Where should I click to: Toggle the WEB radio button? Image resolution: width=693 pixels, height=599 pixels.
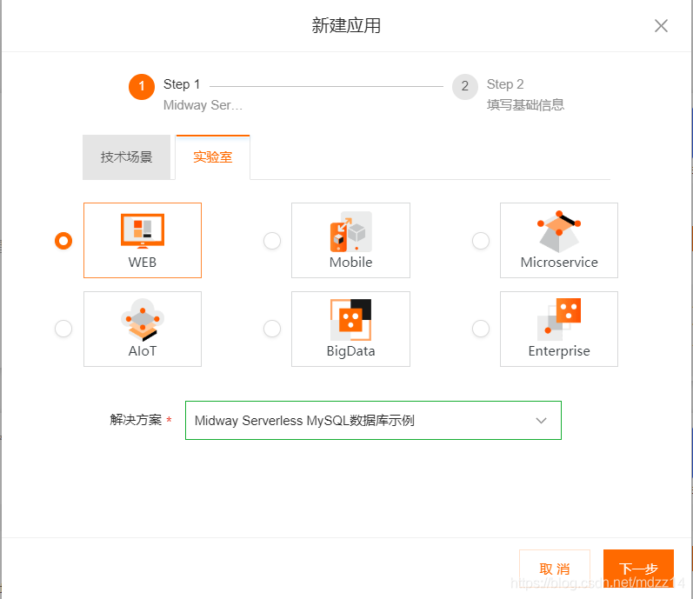point(63,241)
